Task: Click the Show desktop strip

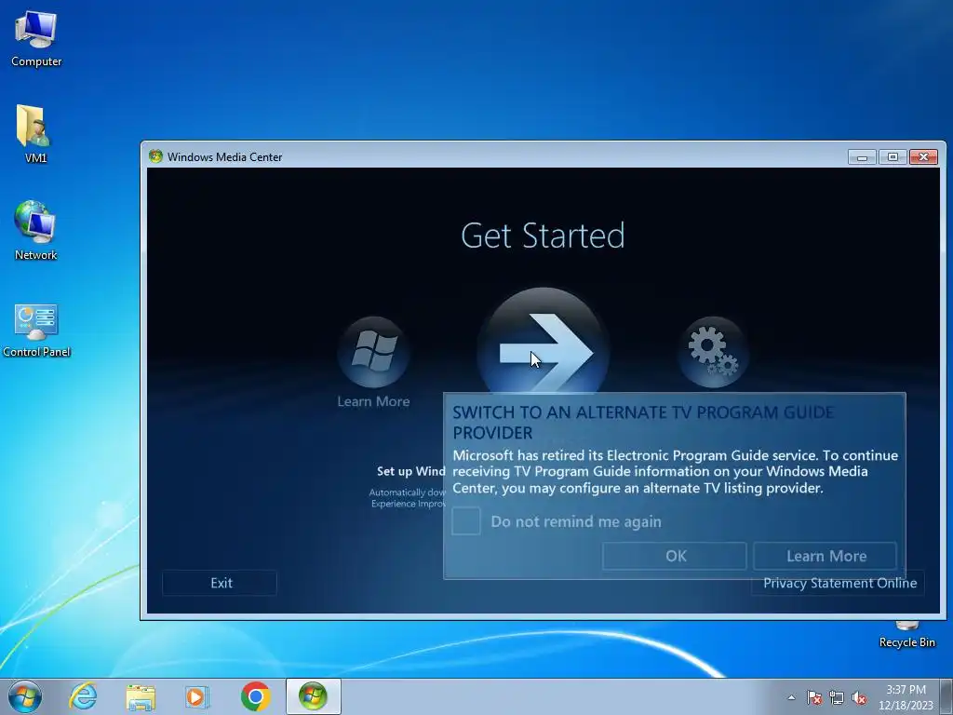Action: [x=946, y=696]
